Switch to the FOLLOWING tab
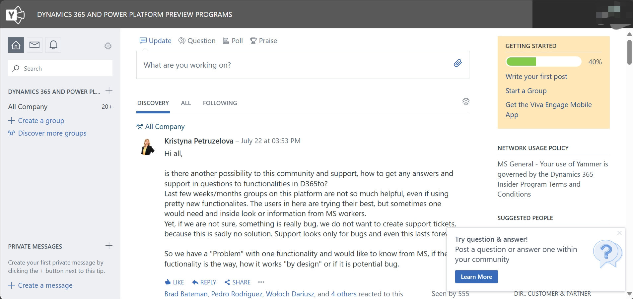The width and height of the screenshot is (633, 299). point(220,103)
